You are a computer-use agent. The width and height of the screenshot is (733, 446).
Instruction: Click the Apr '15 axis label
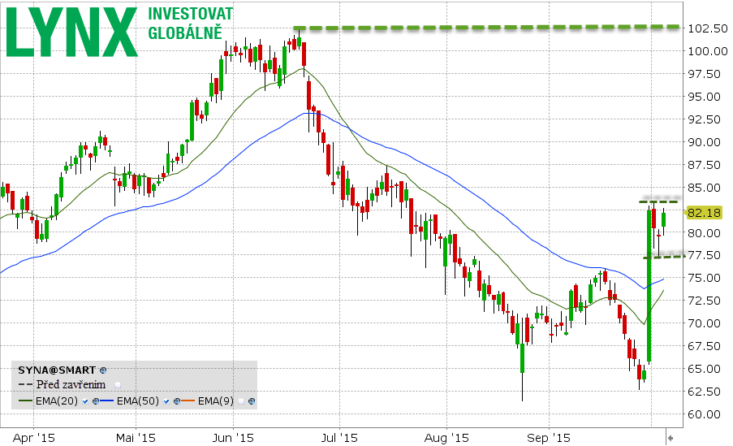tap(33, 438)
